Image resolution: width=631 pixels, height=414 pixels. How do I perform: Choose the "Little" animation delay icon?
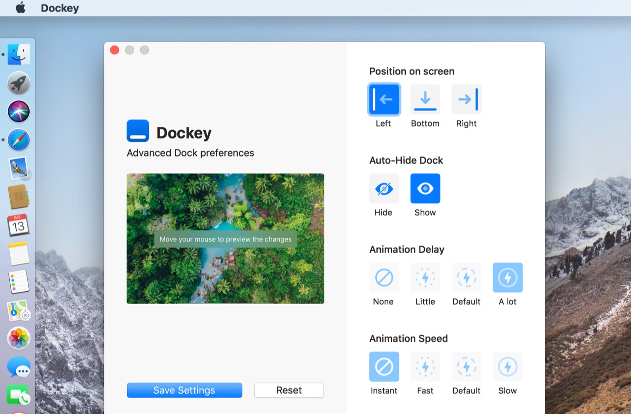425,277
